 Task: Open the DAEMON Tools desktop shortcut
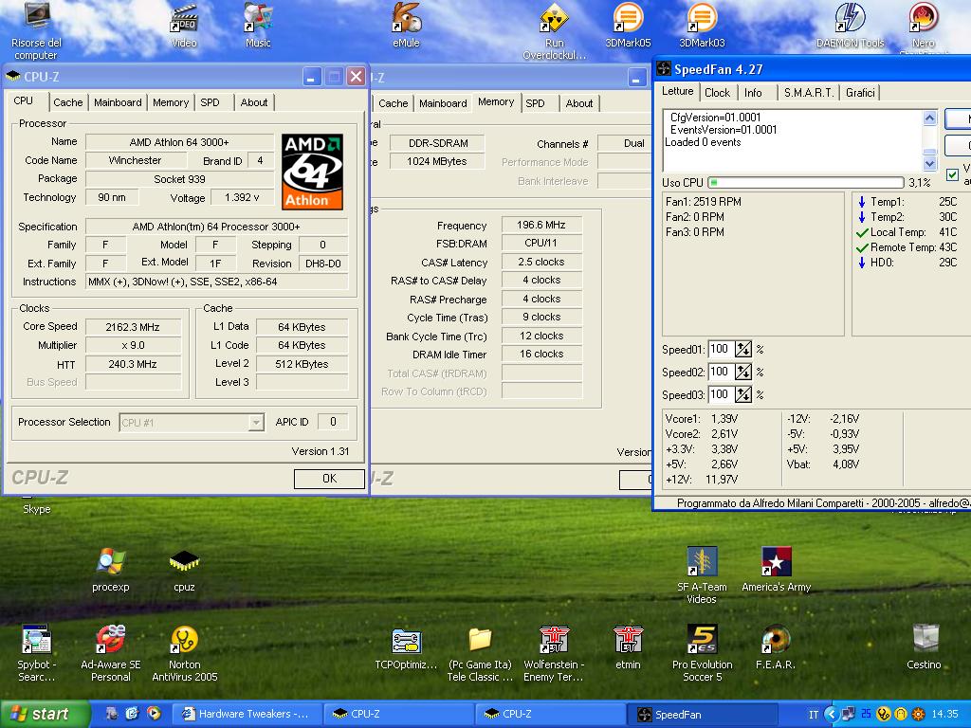851,27
